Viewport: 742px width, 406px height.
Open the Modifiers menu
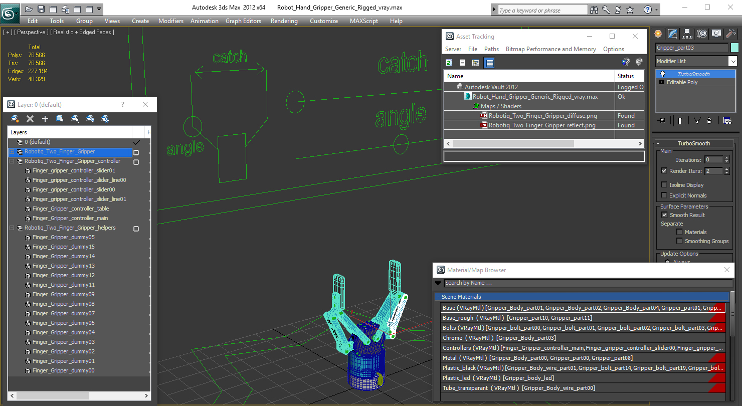coord(171,21)
